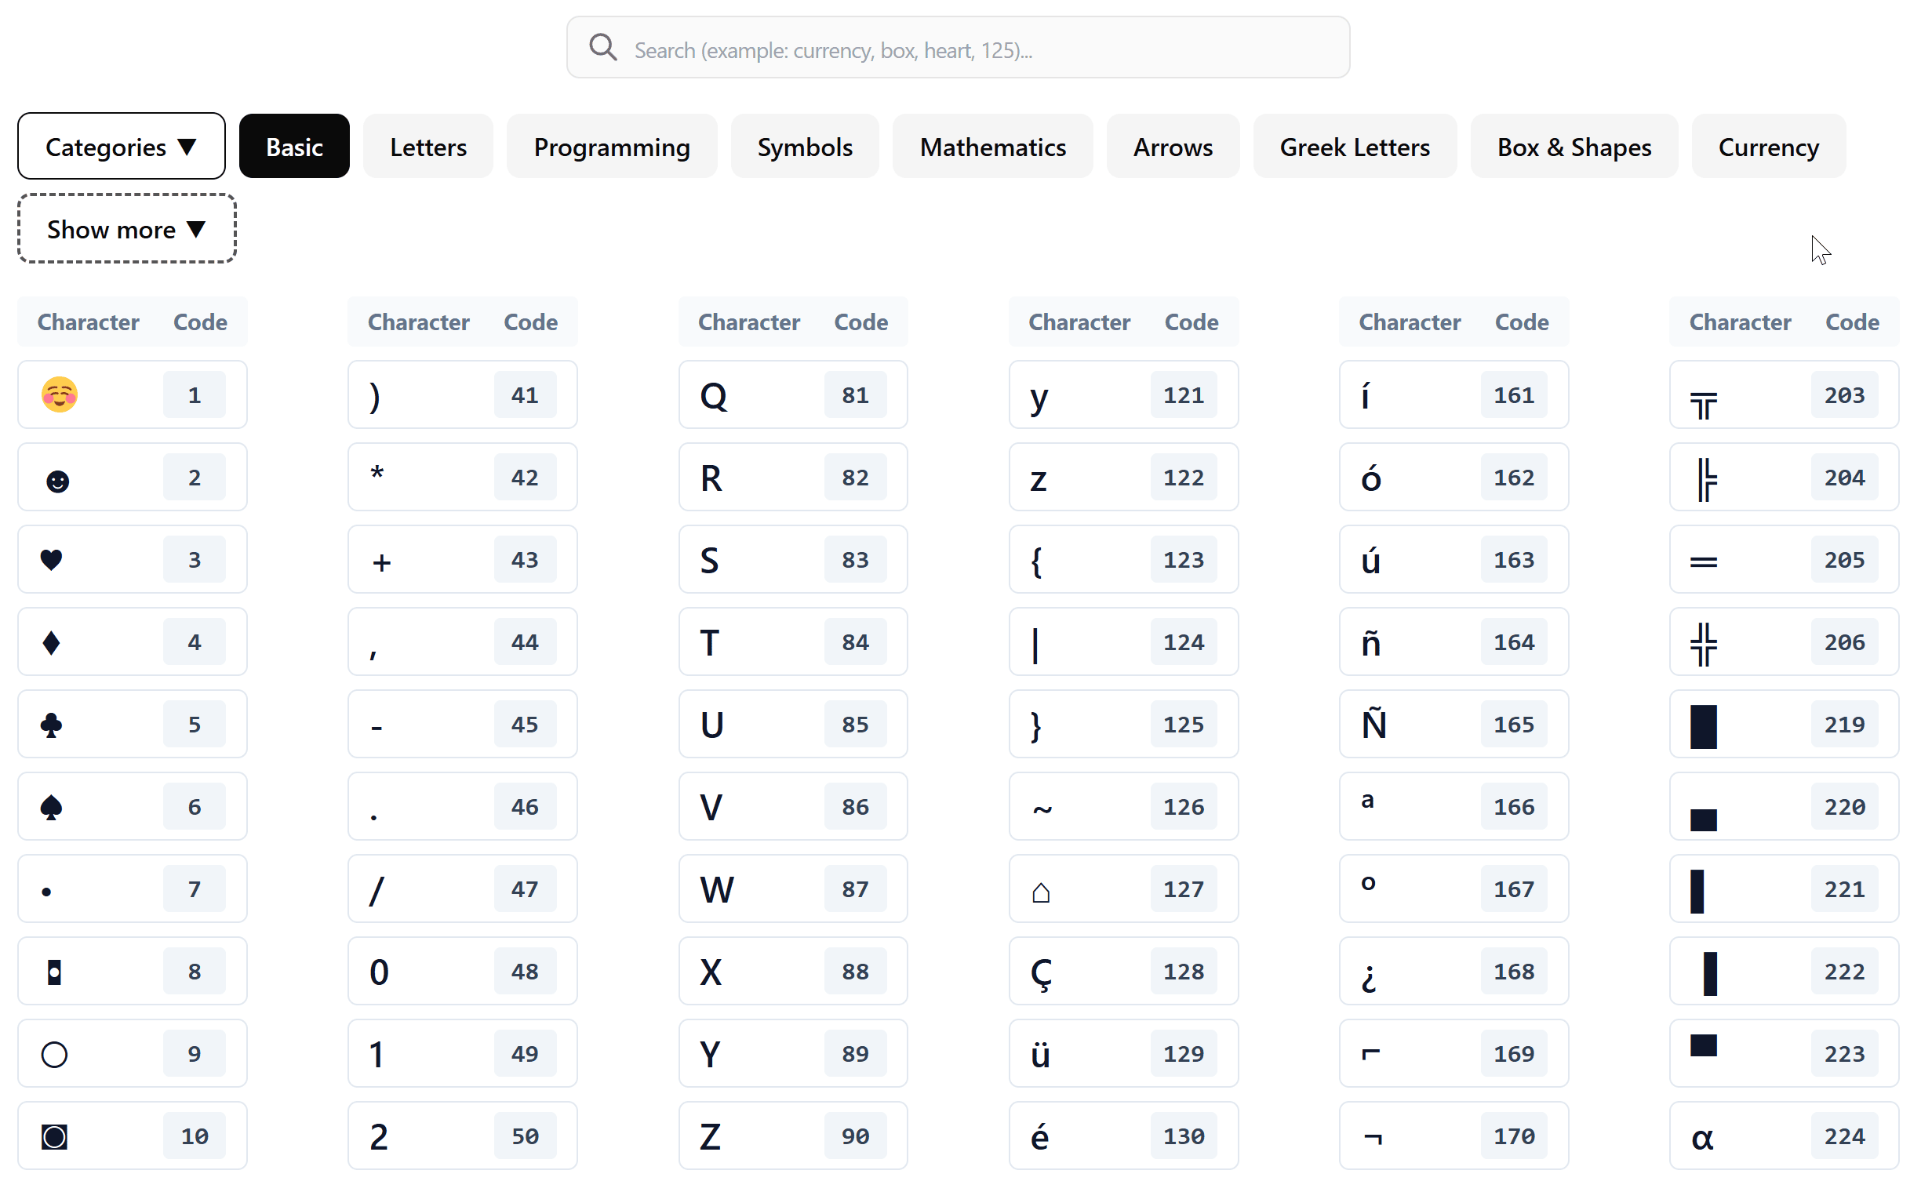Select the club suit symbol
The width and height of the screenshot is (1921, 1181).
pos(52,725)
